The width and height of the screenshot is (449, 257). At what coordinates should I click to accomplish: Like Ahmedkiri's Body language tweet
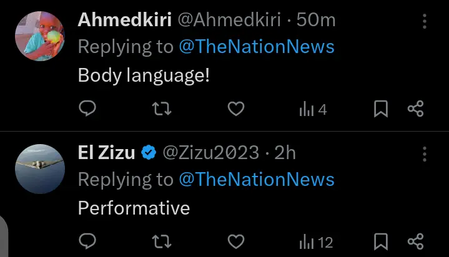point(235,109)
